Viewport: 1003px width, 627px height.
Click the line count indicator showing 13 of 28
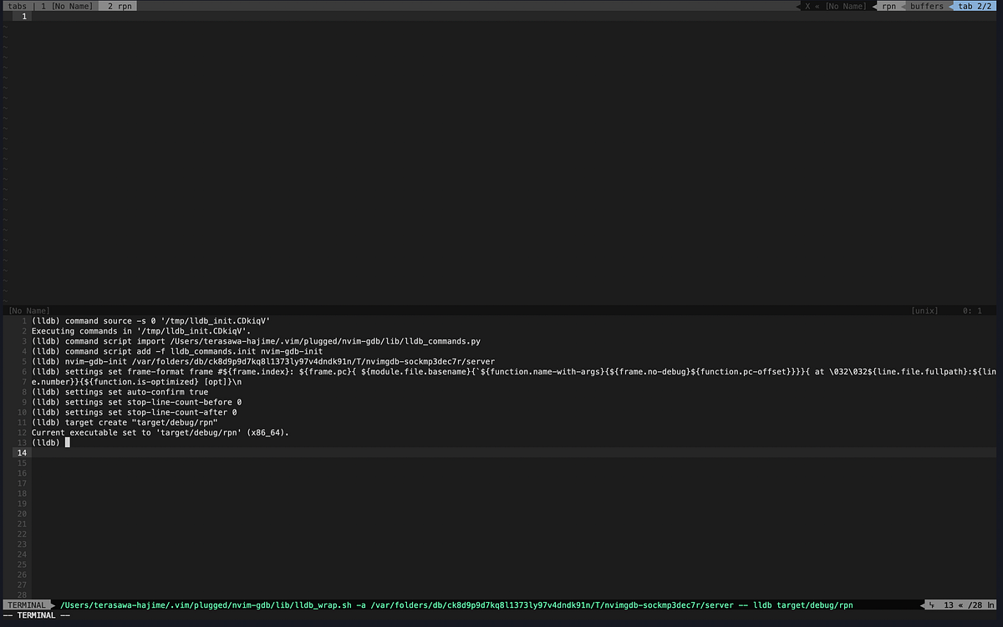click(x=953, y=604)
